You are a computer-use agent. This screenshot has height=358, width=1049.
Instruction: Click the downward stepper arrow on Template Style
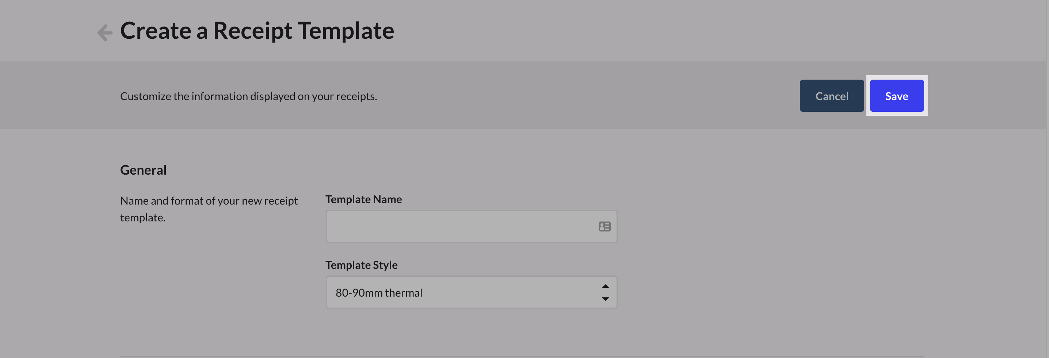[606, 299]
